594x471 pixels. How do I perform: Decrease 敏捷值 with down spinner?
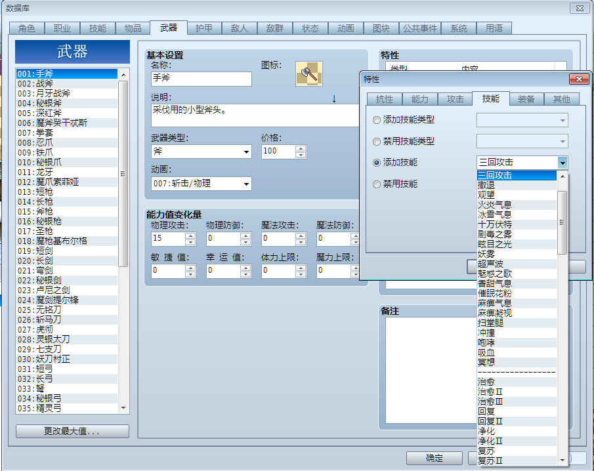pyautogui.click(x=190, y=274)
